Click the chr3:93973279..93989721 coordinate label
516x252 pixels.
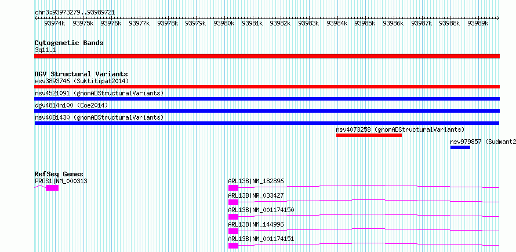tap(75, 12)
